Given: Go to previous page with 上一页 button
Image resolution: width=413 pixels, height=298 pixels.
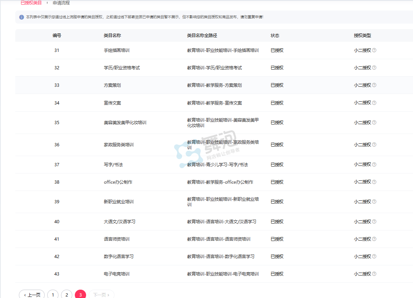Looking at the screenshot, I should pos(32,295).
